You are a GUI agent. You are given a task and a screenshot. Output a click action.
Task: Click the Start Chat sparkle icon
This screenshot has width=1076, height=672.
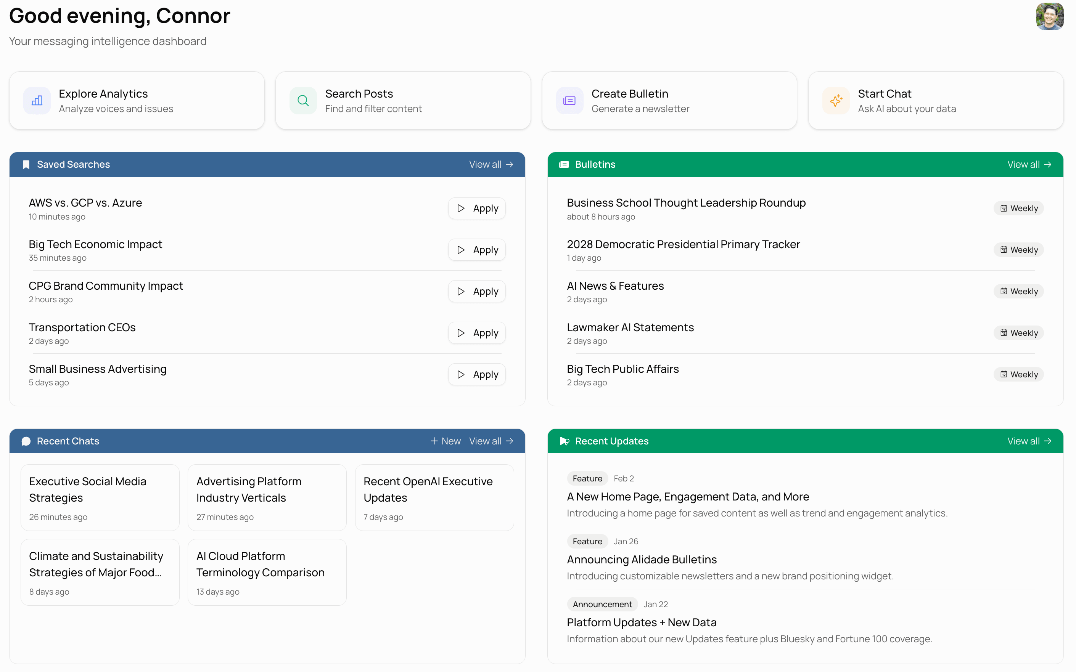pyautogui.click(x=836, y=101)
